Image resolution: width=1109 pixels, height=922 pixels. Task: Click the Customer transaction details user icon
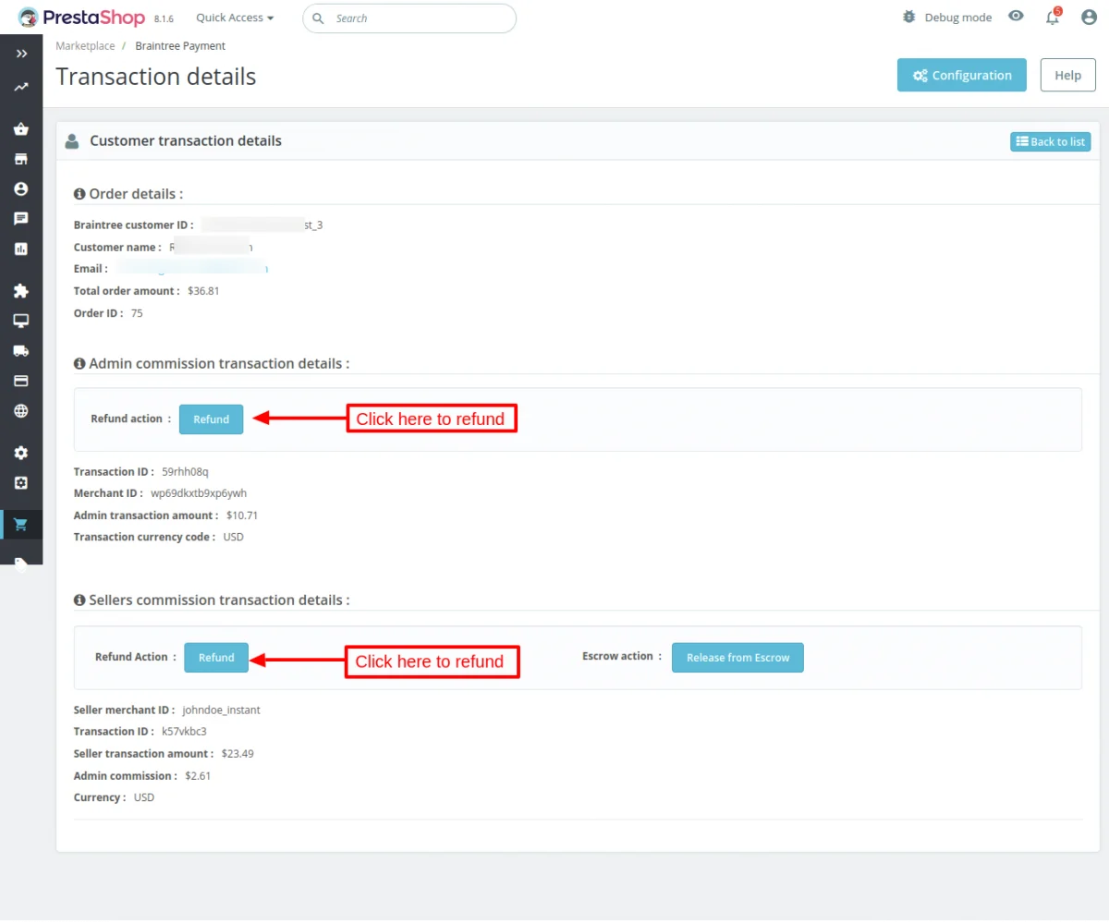pyautogui.click(x=72, y=141)
